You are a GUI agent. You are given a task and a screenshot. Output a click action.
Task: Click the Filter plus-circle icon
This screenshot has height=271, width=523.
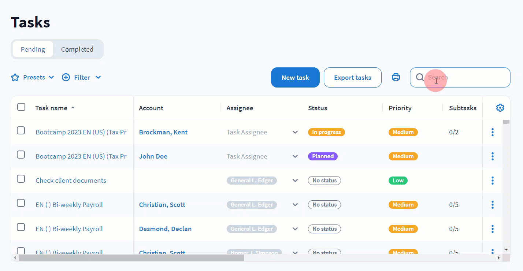pos(66,77)
